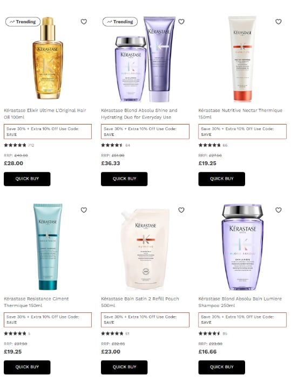Save Resistance Ciment Thermique to wishlist
This screenshot has width=291, height=379.
coord(84,210)
